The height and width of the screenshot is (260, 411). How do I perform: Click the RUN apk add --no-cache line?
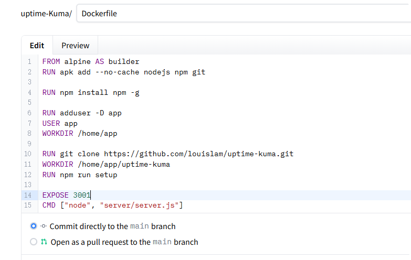coord(123,72)
